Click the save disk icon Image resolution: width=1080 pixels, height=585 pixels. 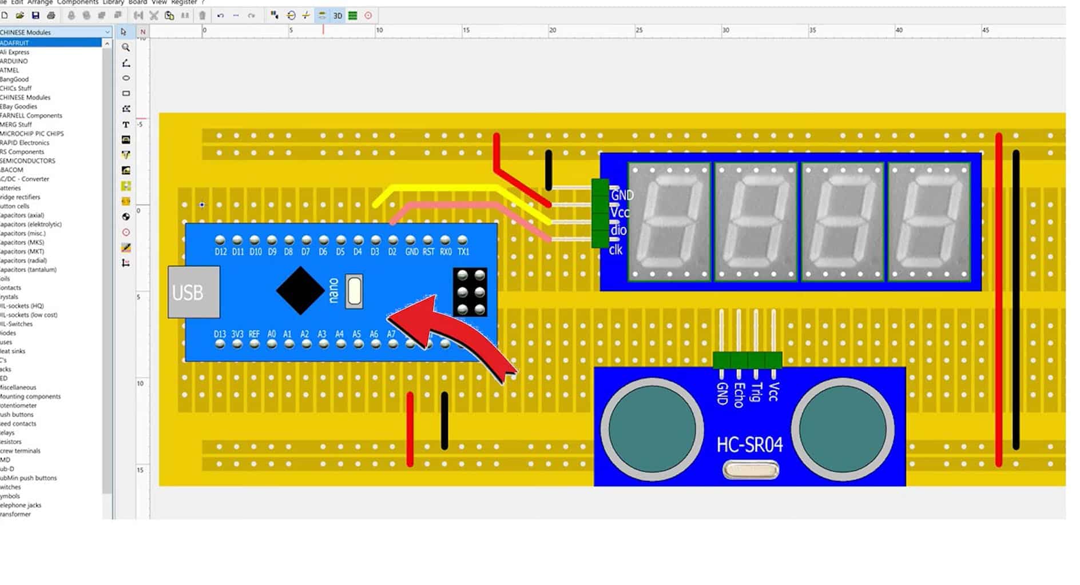(x=35, y=15)
